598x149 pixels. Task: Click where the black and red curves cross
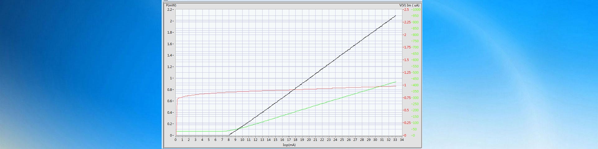click(x=295, y=90)
